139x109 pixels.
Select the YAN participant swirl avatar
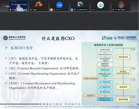[x=101, y=5]
